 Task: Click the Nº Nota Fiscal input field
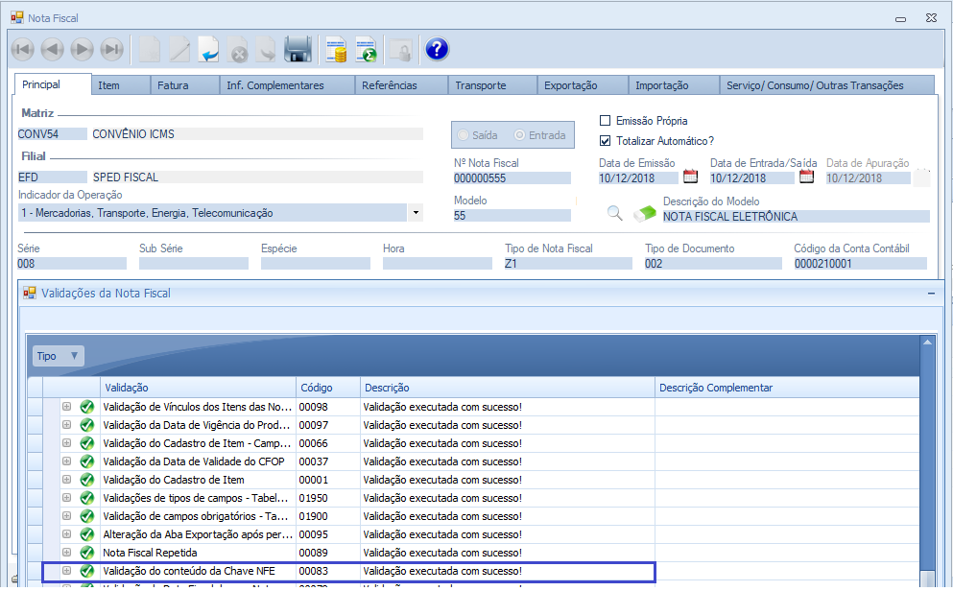[512, 178]
